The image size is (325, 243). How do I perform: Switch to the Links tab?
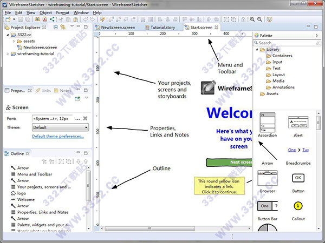43,91
